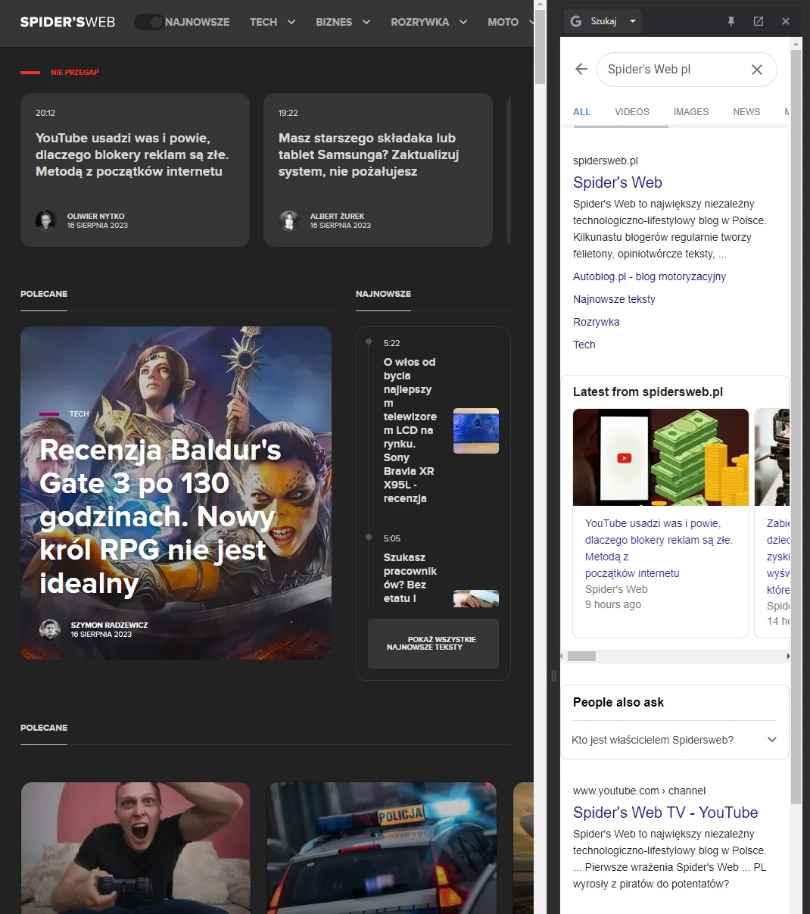Click the 'spidersweb.pl' result URL text
This screenshot has width=810, height=914.
(606, 161)
